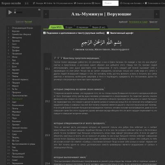Click the Поиск search field
This screenshot has height=165, width=165.
point(111,3)
